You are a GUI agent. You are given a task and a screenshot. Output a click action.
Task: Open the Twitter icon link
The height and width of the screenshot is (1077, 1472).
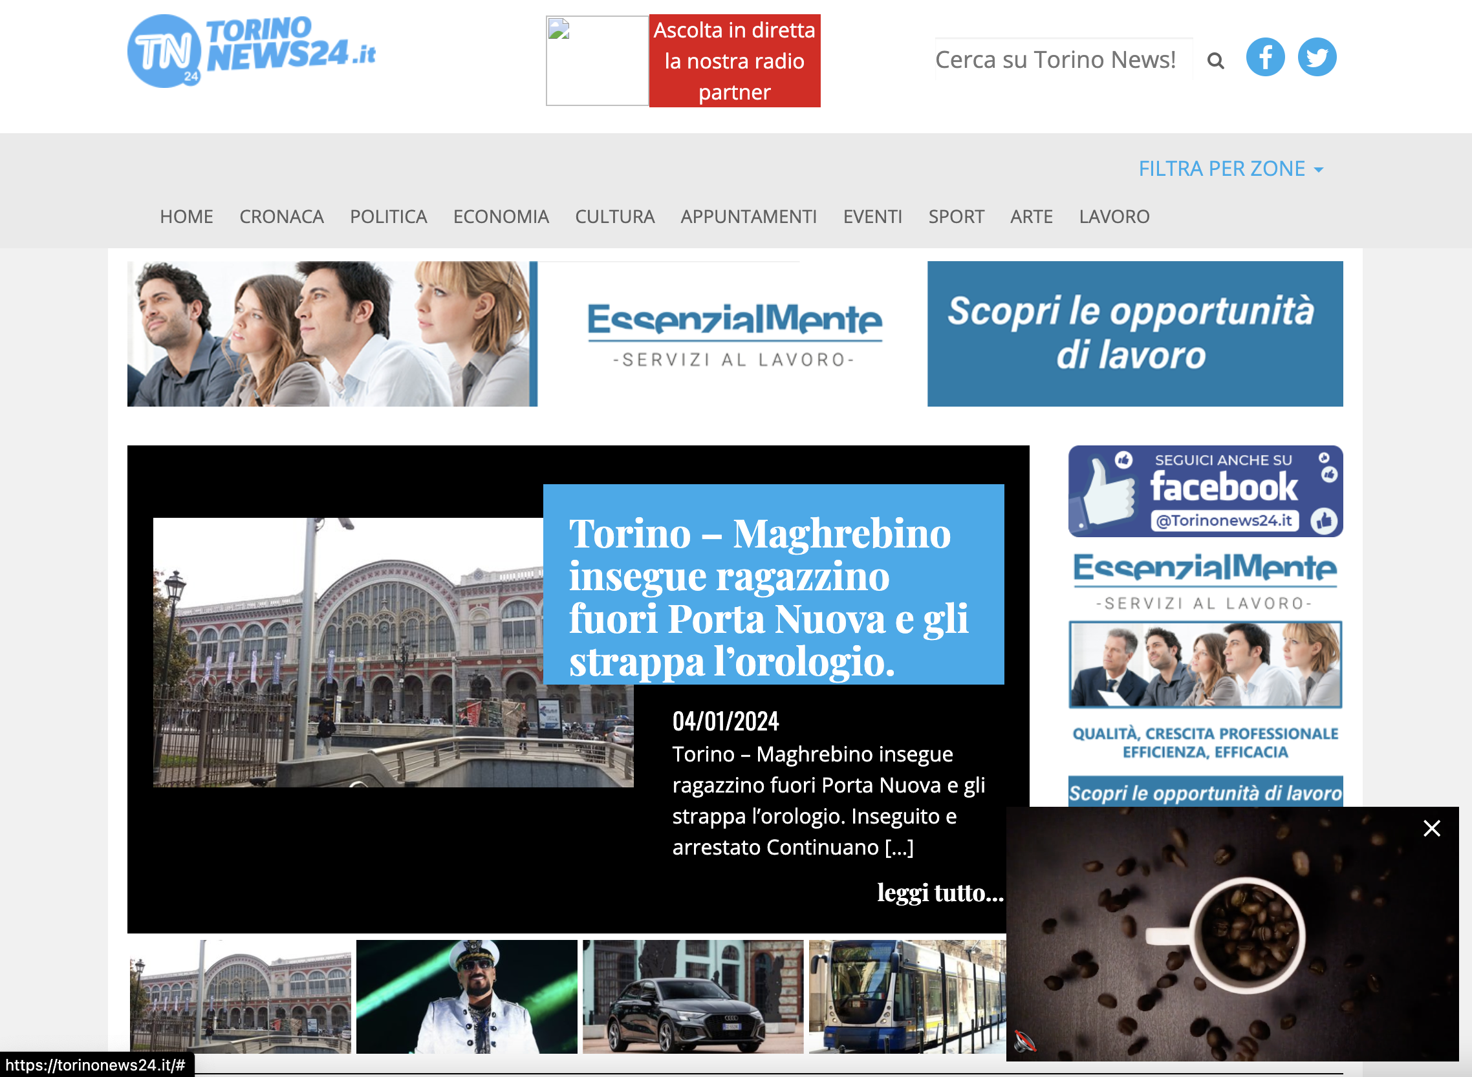click(1316, 58)
